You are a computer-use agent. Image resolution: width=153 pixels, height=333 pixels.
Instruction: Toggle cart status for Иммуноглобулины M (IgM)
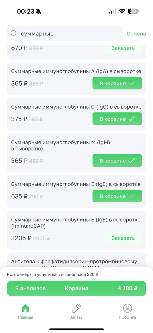pos(117,160)
